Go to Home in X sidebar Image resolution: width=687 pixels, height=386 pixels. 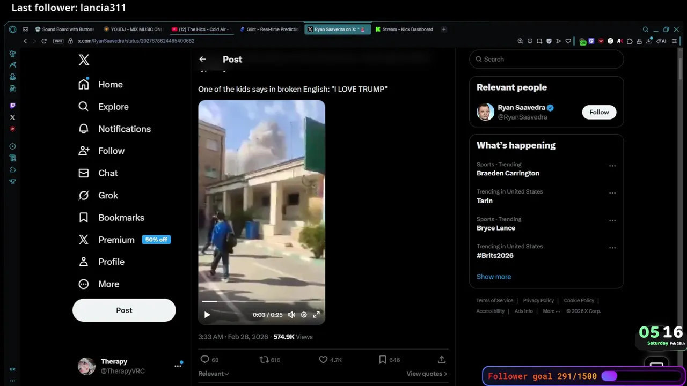(100, 85)
